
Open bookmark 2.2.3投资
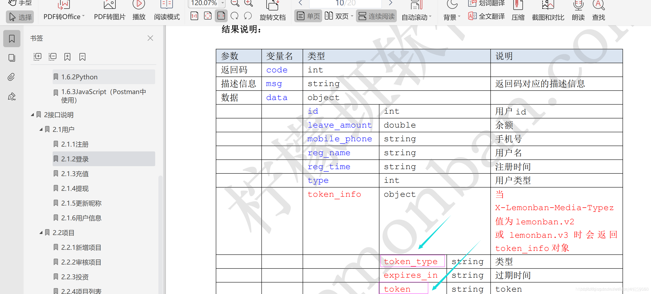104,277
